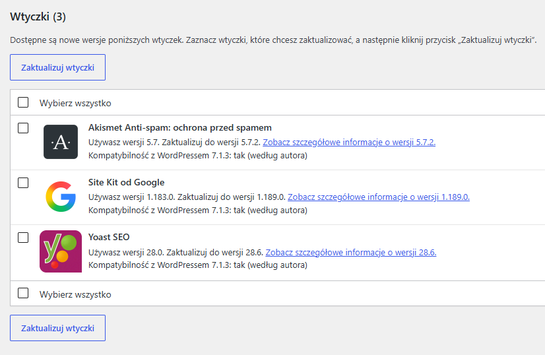Open details link for version 1.189.0
The height and width of the screenshot is (355, 545).
379,197
